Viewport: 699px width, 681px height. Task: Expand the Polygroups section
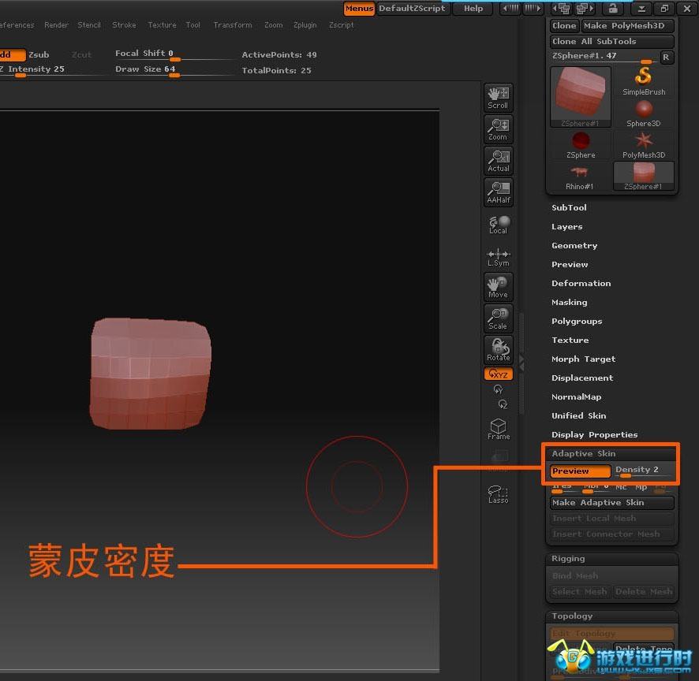point(577,321)
